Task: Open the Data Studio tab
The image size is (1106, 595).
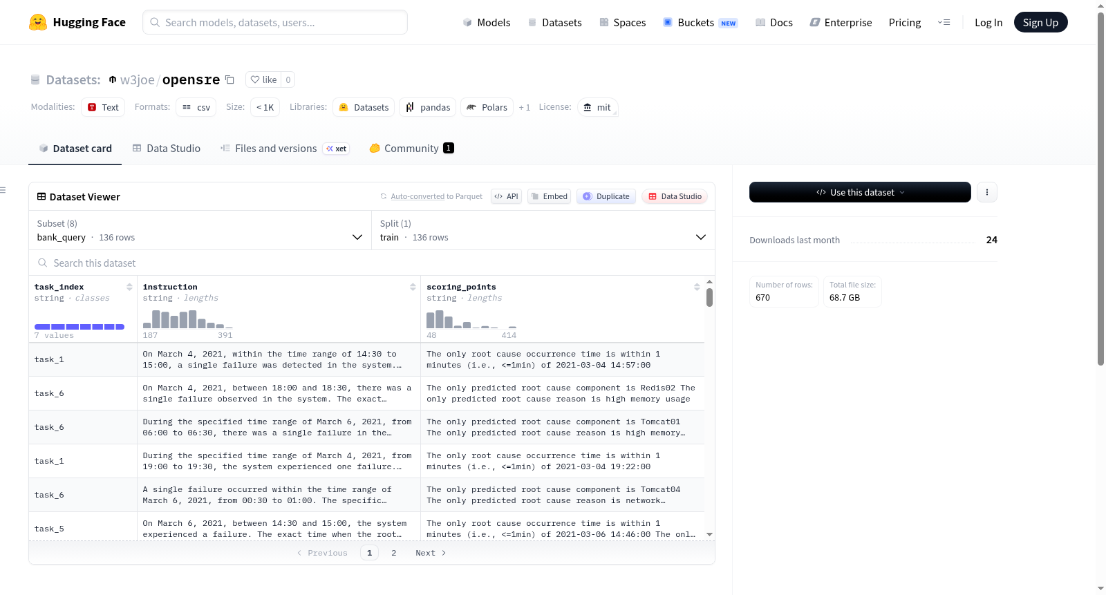Action: point(167,149)
